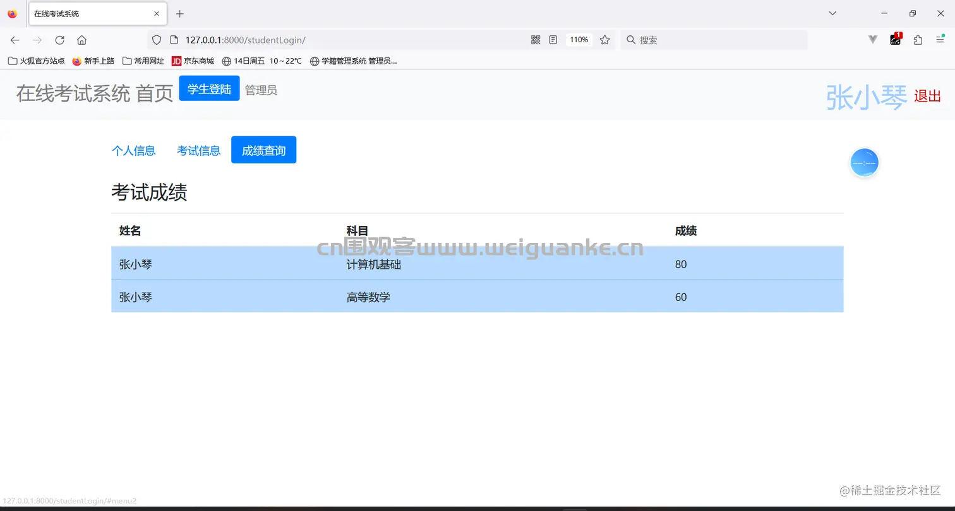This screenshot has width=955, height=511.
Task: Click the score 60 cell
Action: pyautogui.click(x=681, y=297)
